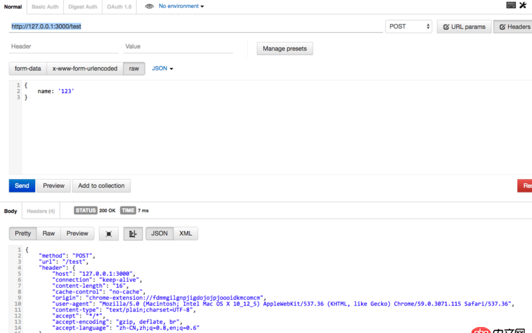Click the Send button
Viewport: 532px width, 333px height.
(x=22, y=186)
